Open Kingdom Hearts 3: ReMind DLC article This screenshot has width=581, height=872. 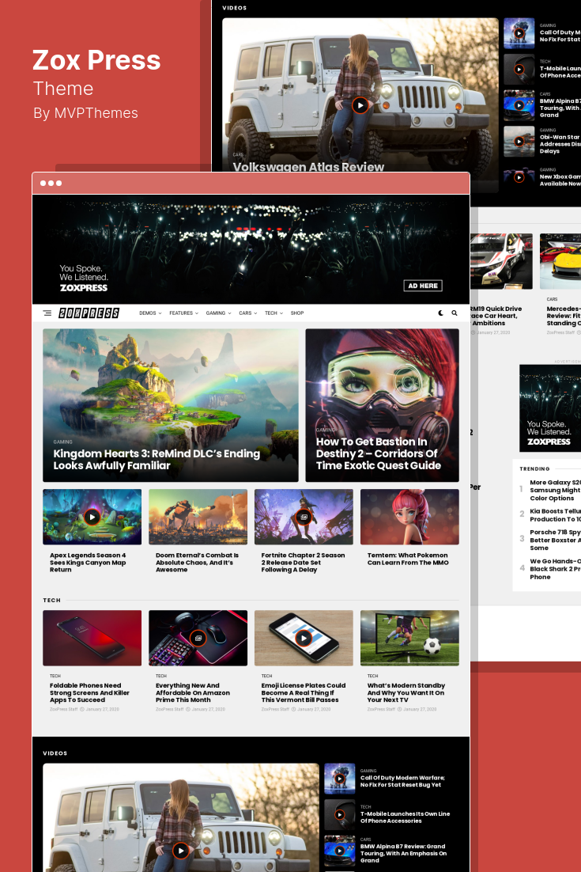click(157, 460)
